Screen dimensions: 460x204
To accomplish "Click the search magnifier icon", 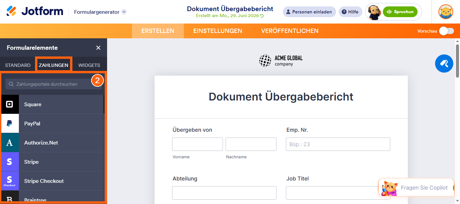I will point(11,84).
